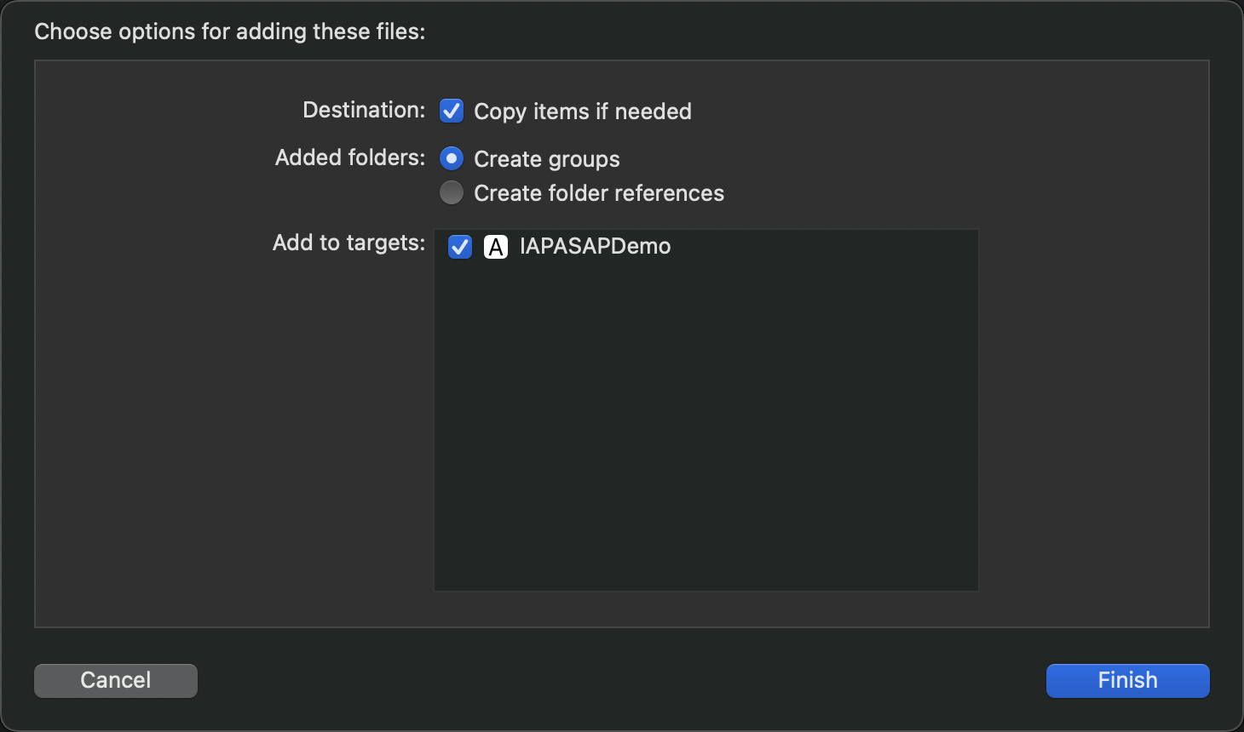Image resolution: width=1244 pixels, height=732 pixels.
Task: Click the Create folder references label
Action: [x=599, y=193]
